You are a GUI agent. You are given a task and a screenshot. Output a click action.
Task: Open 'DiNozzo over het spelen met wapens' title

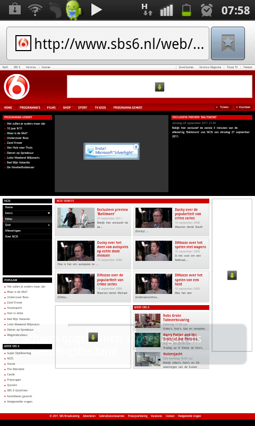[x=191, y=245]
